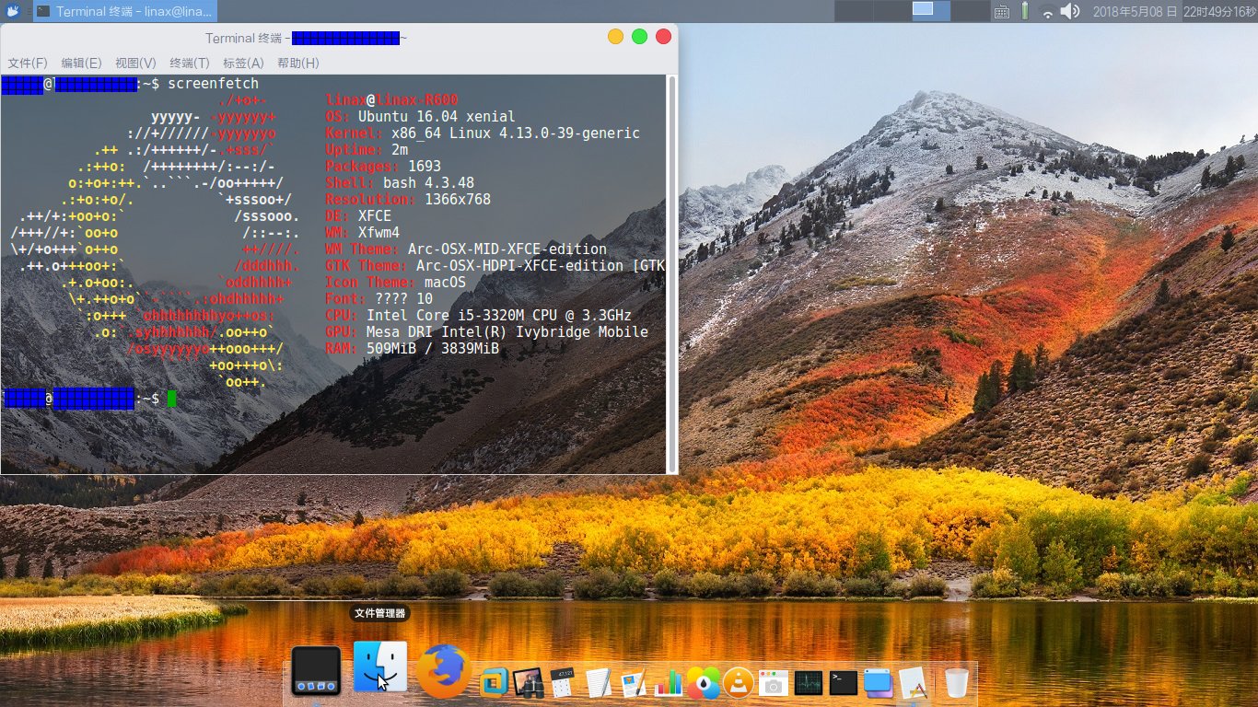Click 'WM Theme: Arc-OSX-MID-XFCE-edition' line
This screenshot has height=707, width=1258.
coord(466,249)
